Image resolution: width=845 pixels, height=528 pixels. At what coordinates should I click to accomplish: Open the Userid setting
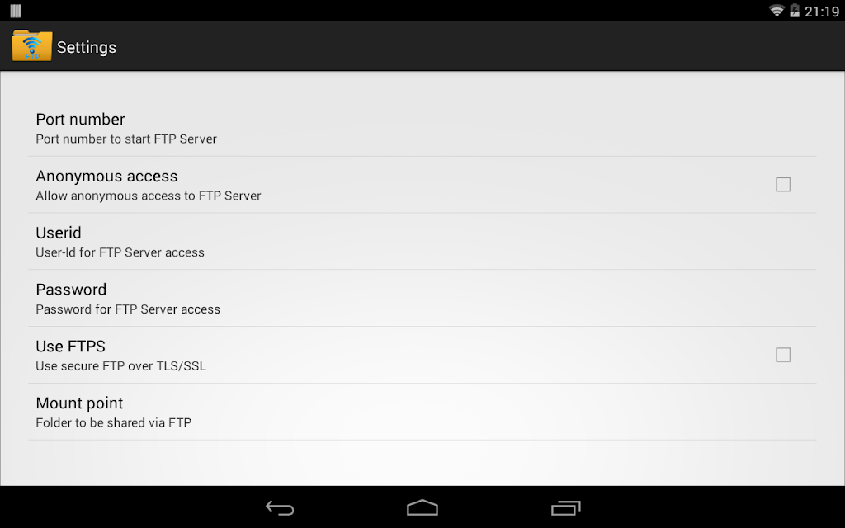coord(422,242)
